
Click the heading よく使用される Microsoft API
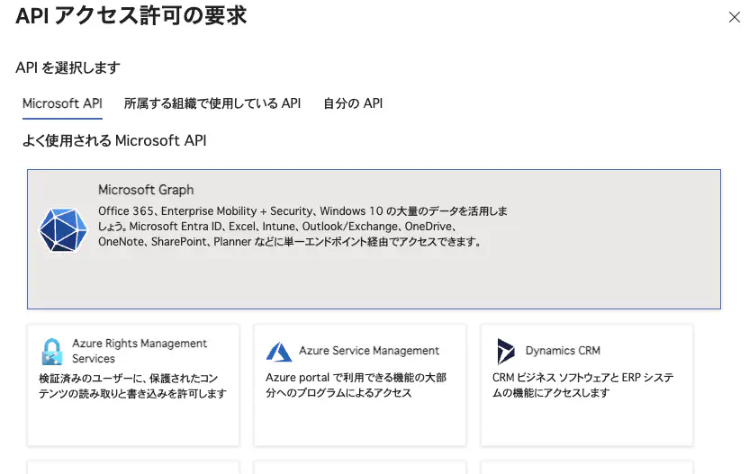(114, 141)
